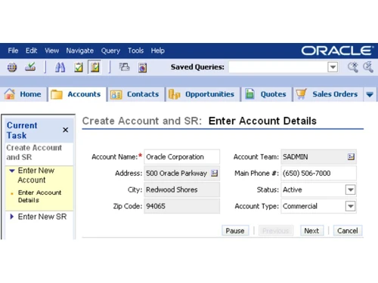Click the magnifier with sparkle query icon
Screen dimensions: 378x283
pos(353,67)
